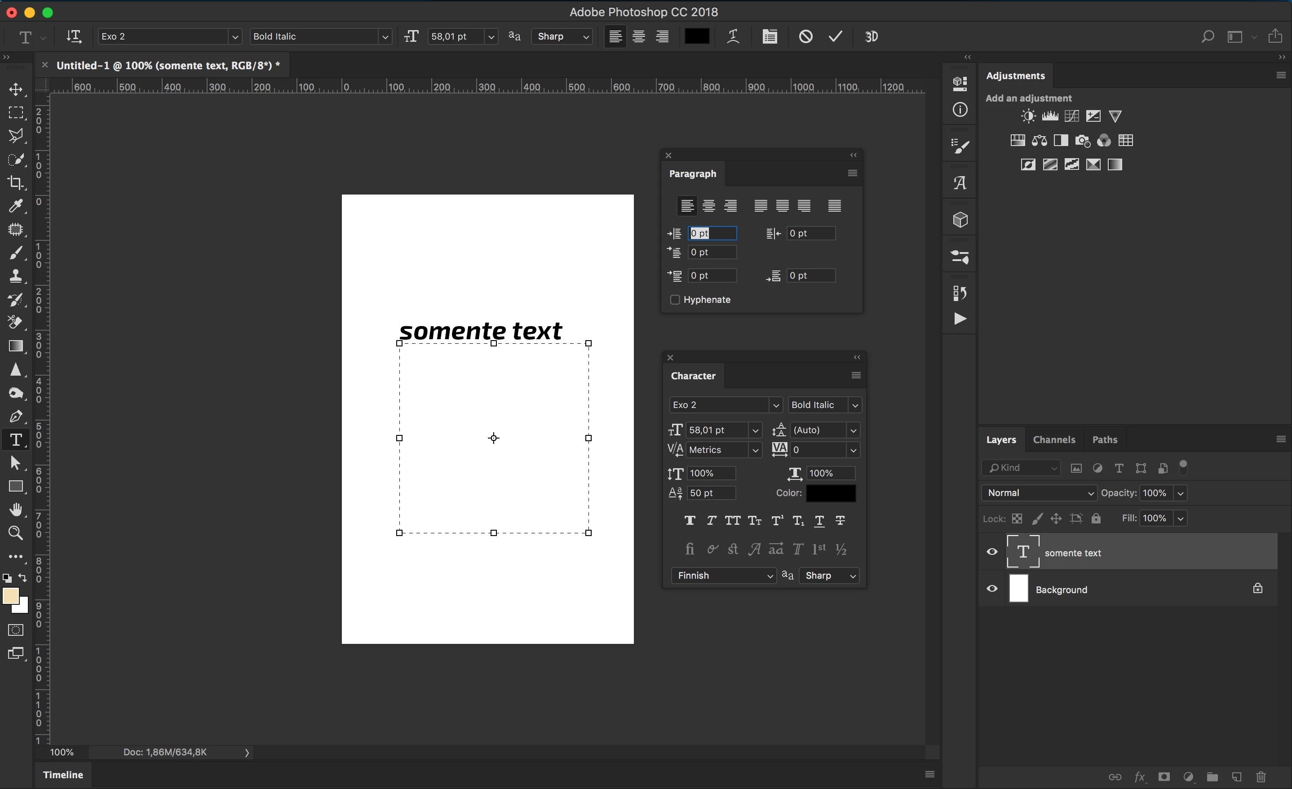Click the 50 pt baseline shift field
The height and width of the screenshot is (789, 1292).
tap(711, 492)
